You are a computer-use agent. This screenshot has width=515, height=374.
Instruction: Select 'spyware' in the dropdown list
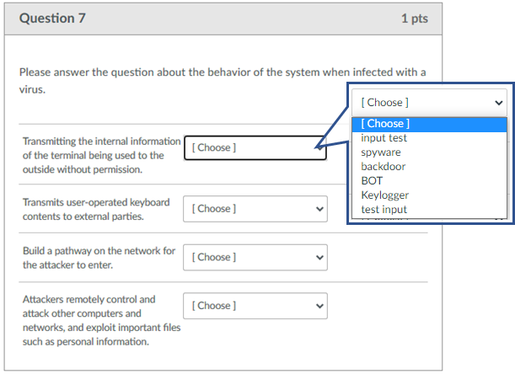click(381, 152)
